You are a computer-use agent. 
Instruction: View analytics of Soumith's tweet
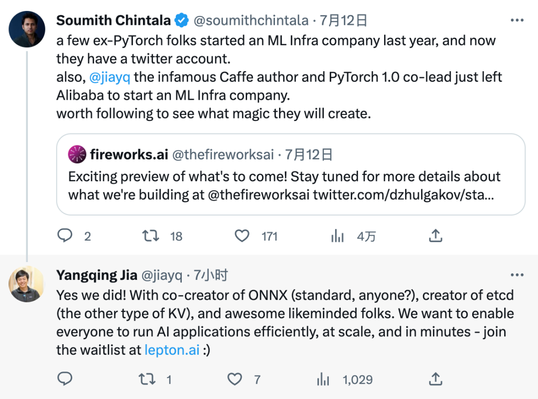(338, 236)
